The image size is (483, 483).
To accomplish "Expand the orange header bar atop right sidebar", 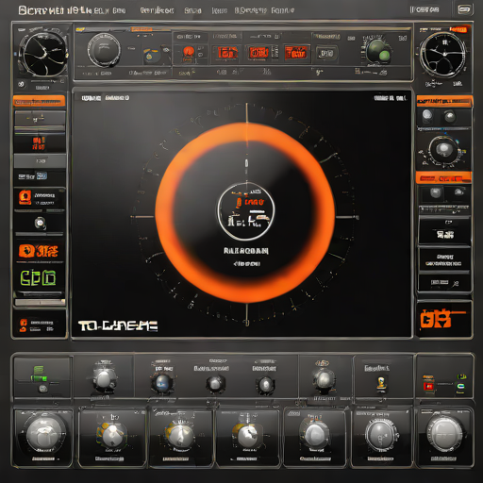I will 444,101.
